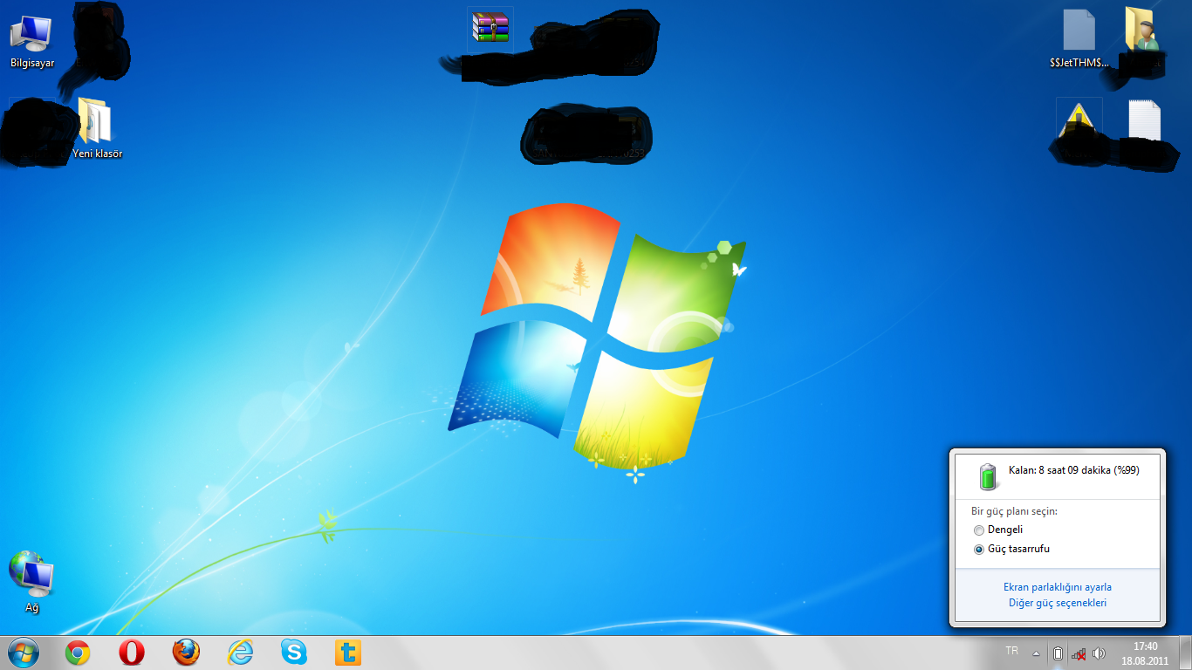The width and height of the screenshot is (1192, 670).
Task: Launch Opera from the taskbar
Action: (132, 652)
